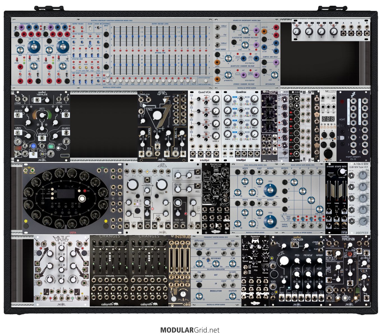Click the LEVEL 4 knob on Quad VCA
Viewport: 380px width, 336px height.
215,136
